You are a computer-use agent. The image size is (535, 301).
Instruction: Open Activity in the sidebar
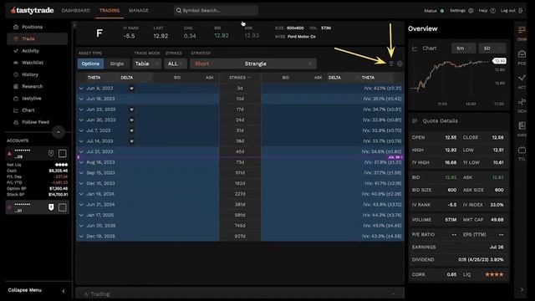(x=37, y=51)
